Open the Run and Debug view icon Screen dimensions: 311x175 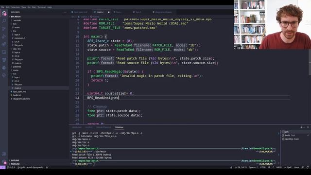click(x=4, y=36)
